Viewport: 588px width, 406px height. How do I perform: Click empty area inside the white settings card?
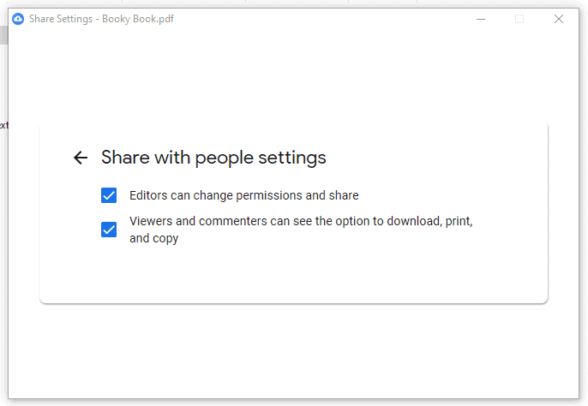[x=294, y=276]
